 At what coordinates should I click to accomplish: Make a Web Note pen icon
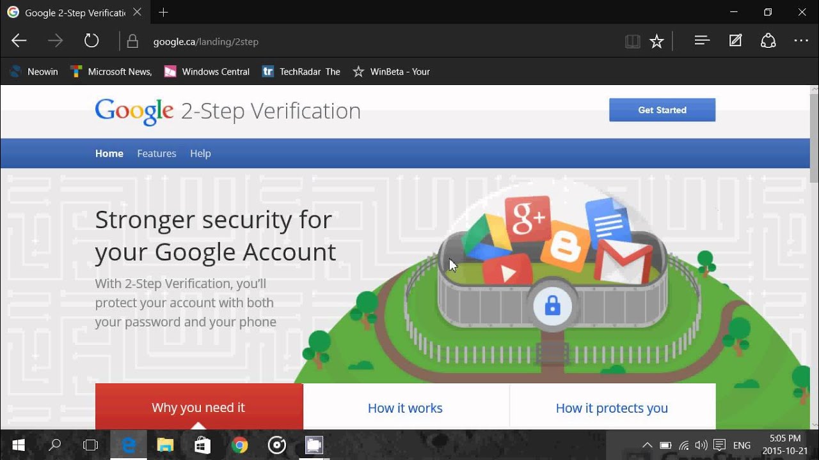pyautogui.click(x=735, y=41)
